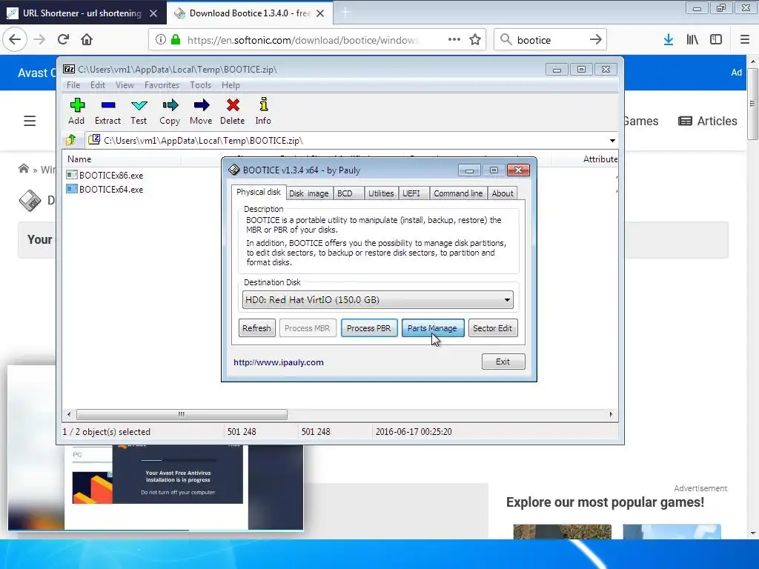Open the Articles link on Softonic
The image size is (759, 569).
(708, 121)
